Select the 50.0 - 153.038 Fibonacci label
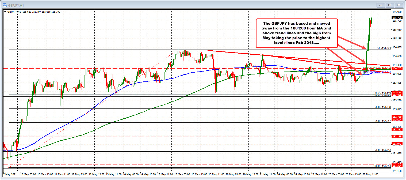 coord(382,107)
